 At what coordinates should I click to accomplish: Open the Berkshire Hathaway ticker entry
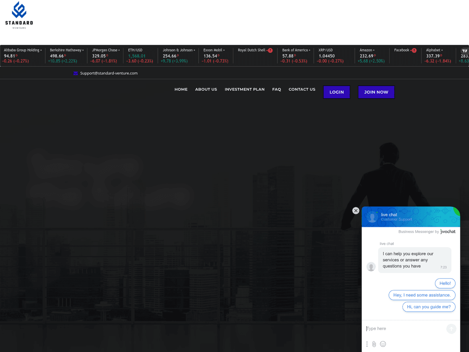(x=66, y=56)
